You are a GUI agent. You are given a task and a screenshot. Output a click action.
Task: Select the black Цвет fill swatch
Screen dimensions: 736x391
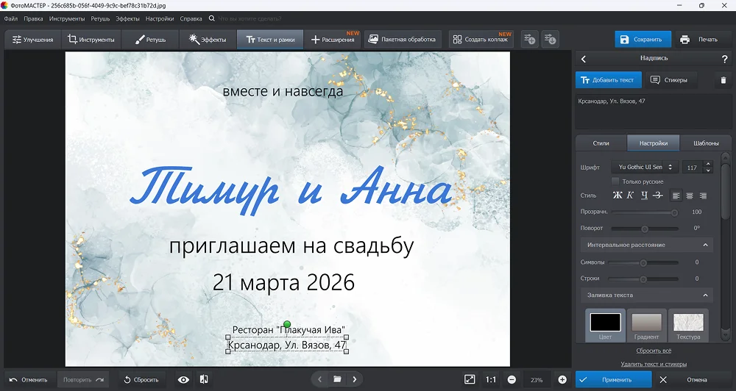click(605, 323)
